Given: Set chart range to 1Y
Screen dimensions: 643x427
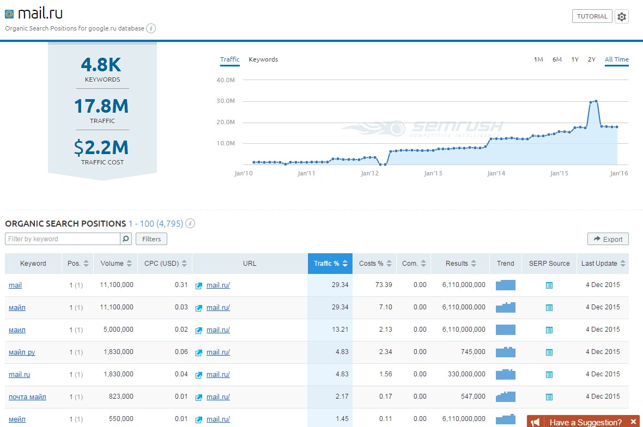Looking at the screenshot, I should tap(575, 59).
